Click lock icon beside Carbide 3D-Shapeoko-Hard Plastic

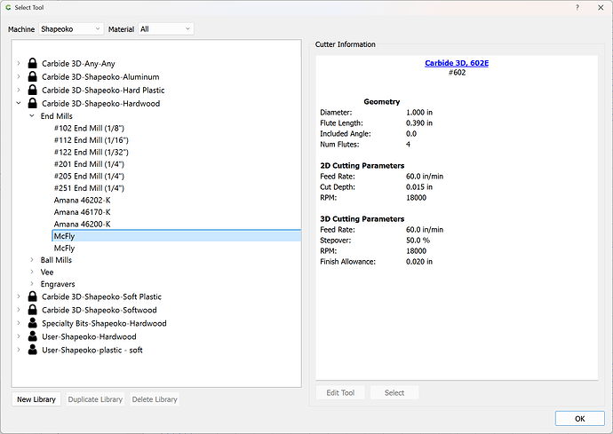[33, 90]
